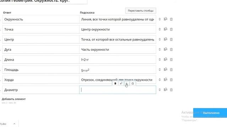Delete the Дуга row
The width and height of the screenshot is (227, 127).
pyautogui.click(x=171, y=49)
